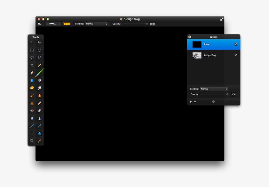Click the 'Layers' panel title

click(214, 37)
